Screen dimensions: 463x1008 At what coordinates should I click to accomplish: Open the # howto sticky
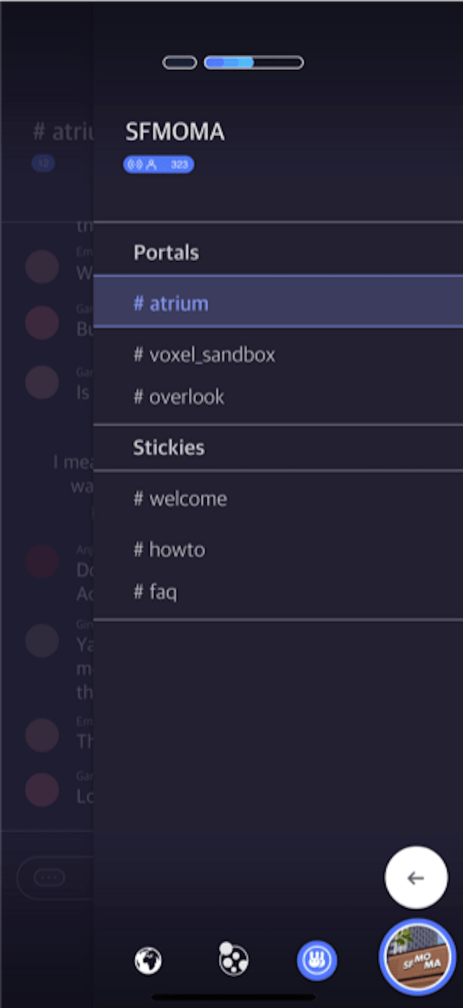tap(278, 549)
